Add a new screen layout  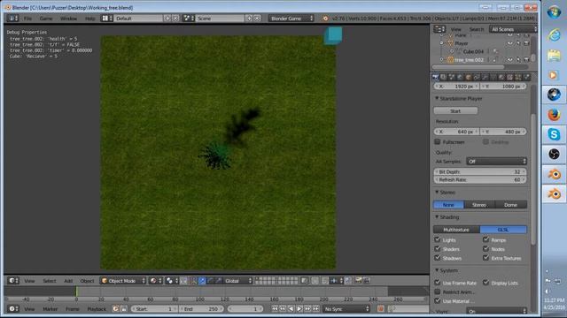[167, 18]
